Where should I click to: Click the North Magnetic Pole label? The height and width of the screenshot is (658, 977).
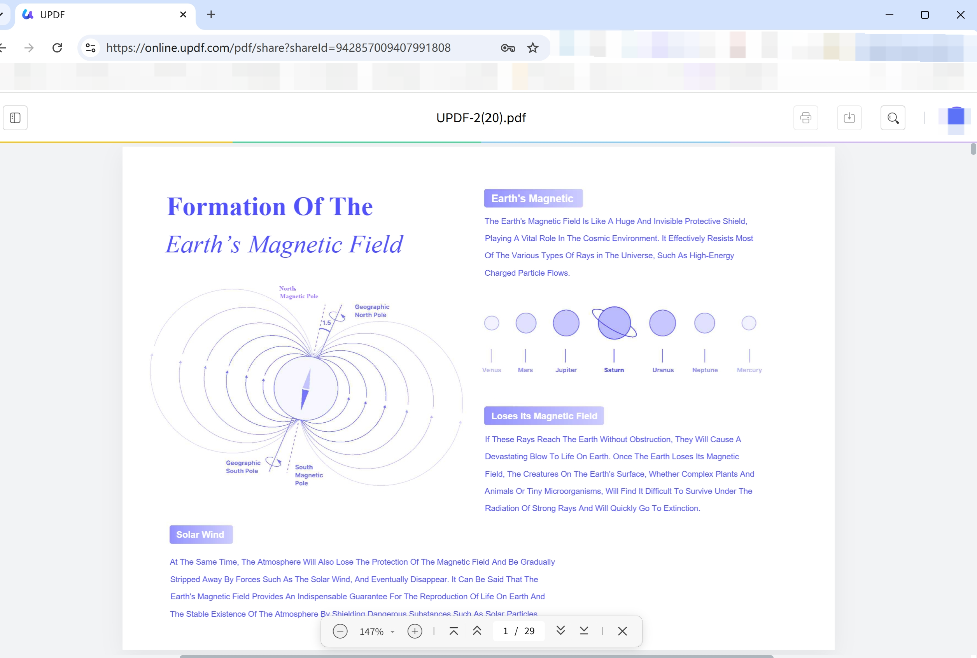[298, 292]
